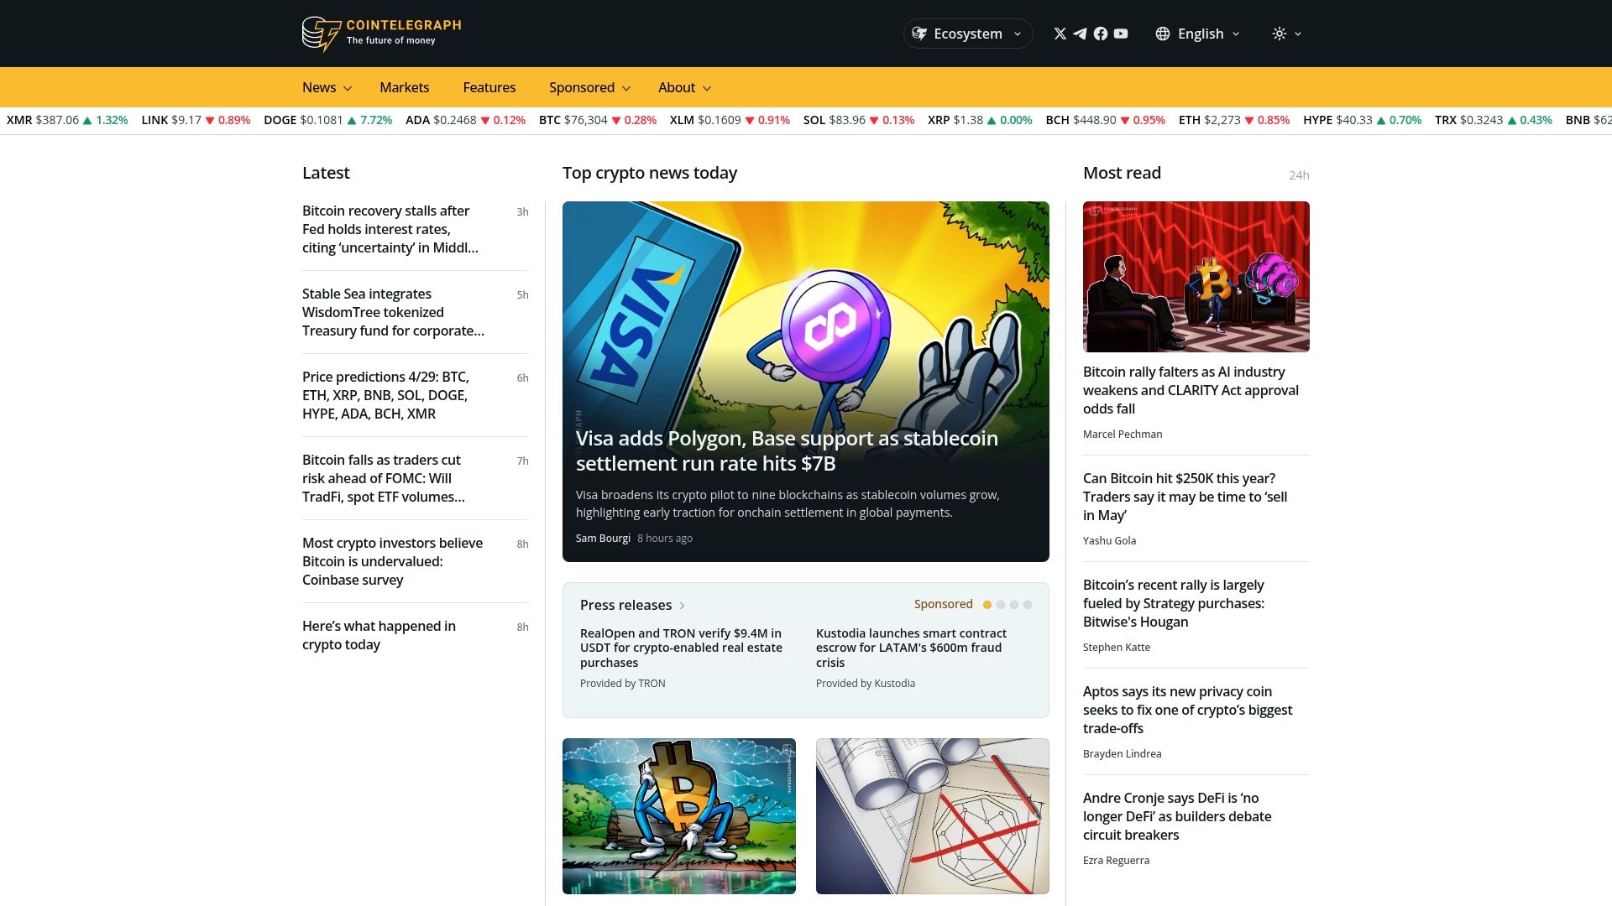1612x906 pixels.
Task: Click XMR ticker price
Action: click(x=57, y=120)
